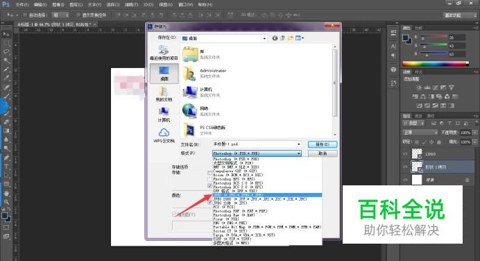Select the Lasso tool
480x261 pixels.
[6, 52]
